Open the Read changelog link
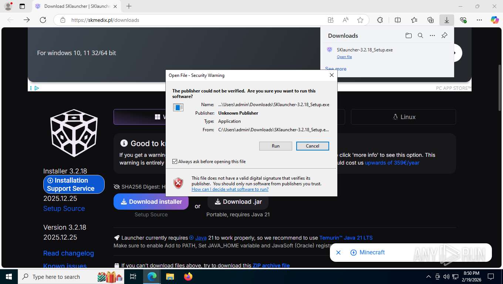Viewport: 503px width, 284px height. [x=68, y=253]
